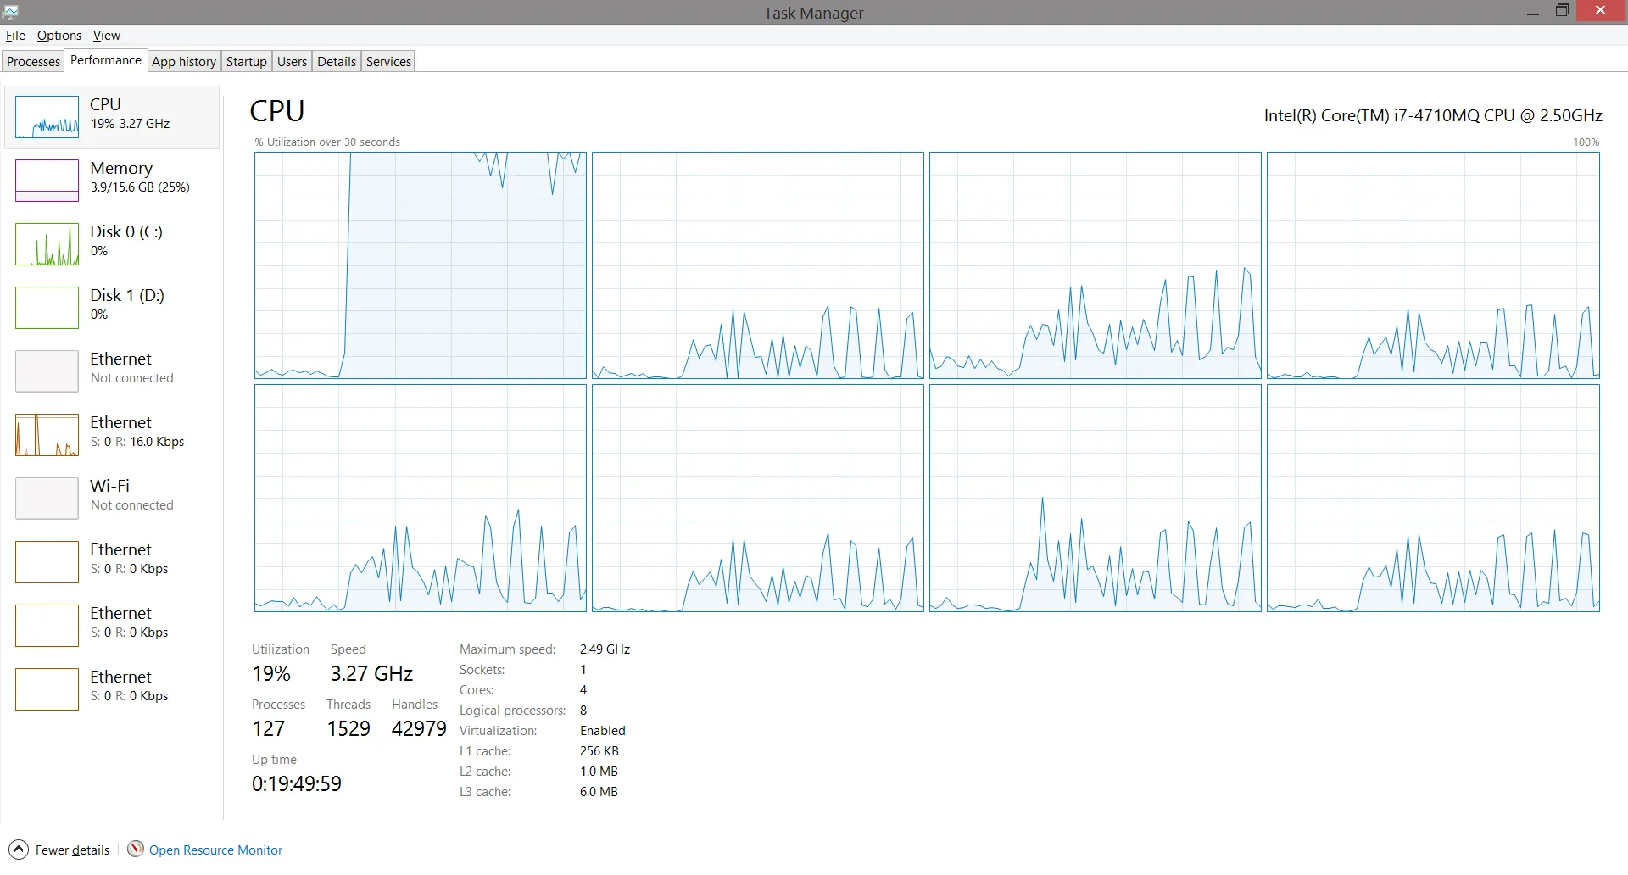
Task: Select the Wi-Fi thumbnail in sidebar
Action: point(47,499)
